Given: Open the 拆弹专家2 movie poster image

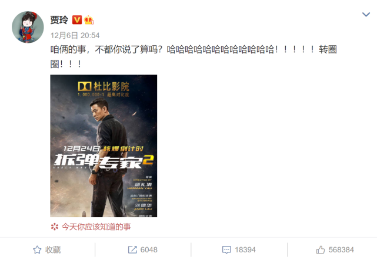Looking at the screenshot, I should 104,146.
